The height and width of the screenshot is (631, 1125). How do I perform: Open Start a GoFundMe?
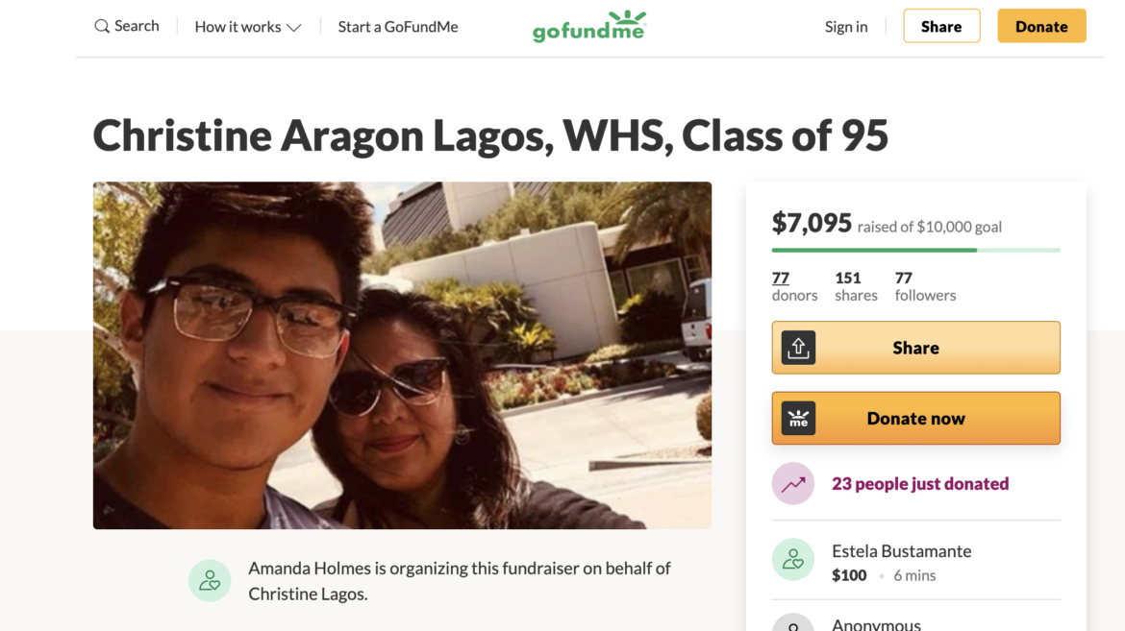coord(397,27)
